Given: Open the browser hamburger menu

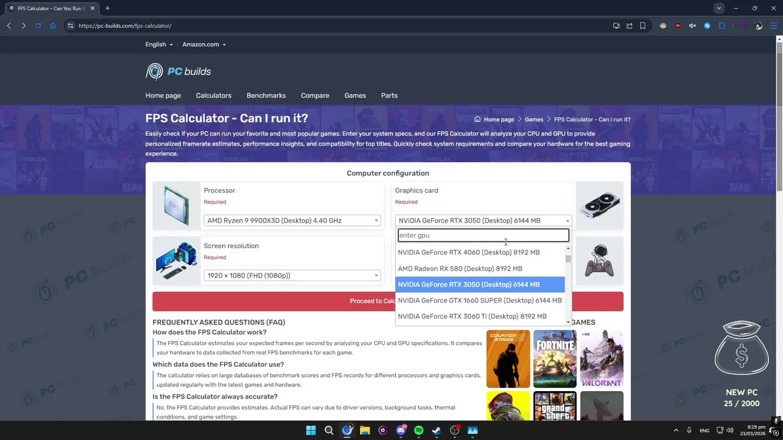Looking at the screenshot, I should coord(774,26).
